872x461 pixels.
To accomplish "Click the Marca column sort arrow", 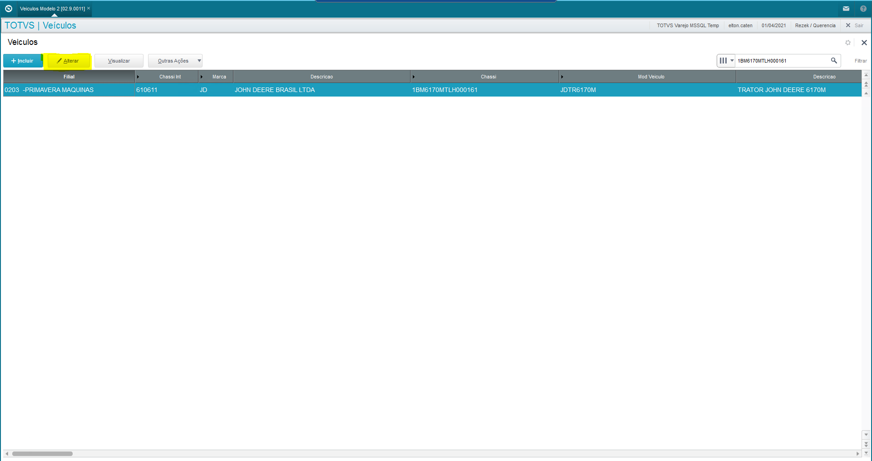I will coord(202,77).
